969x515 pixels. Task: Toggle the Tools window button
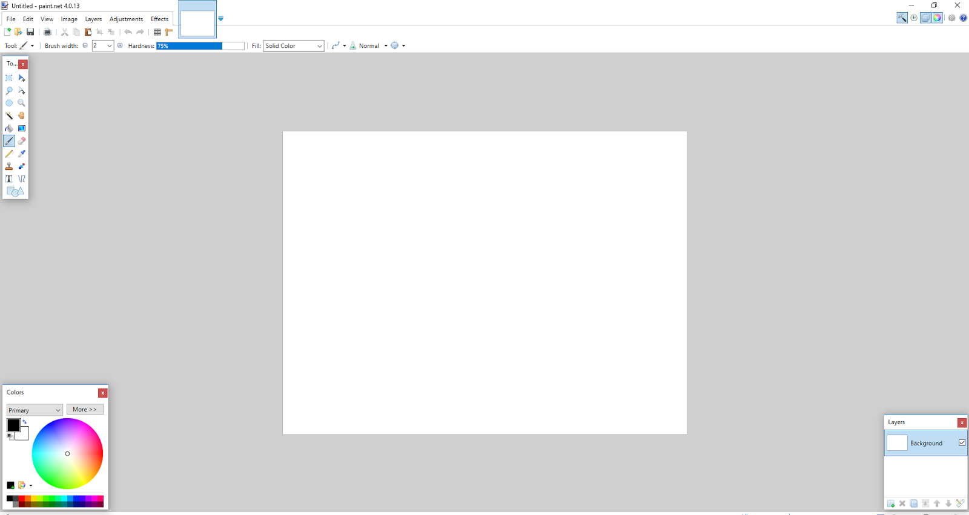[x=902, y=18]
